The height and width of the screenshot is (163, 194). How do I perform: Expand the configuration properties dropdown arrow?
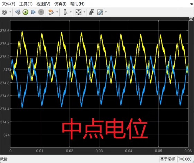(x=10, y=12)
